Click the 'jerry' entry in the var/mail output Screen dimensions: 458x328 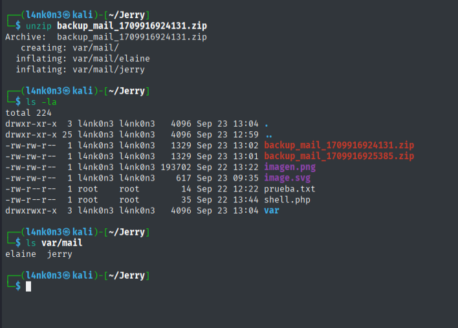pos(60,254)
